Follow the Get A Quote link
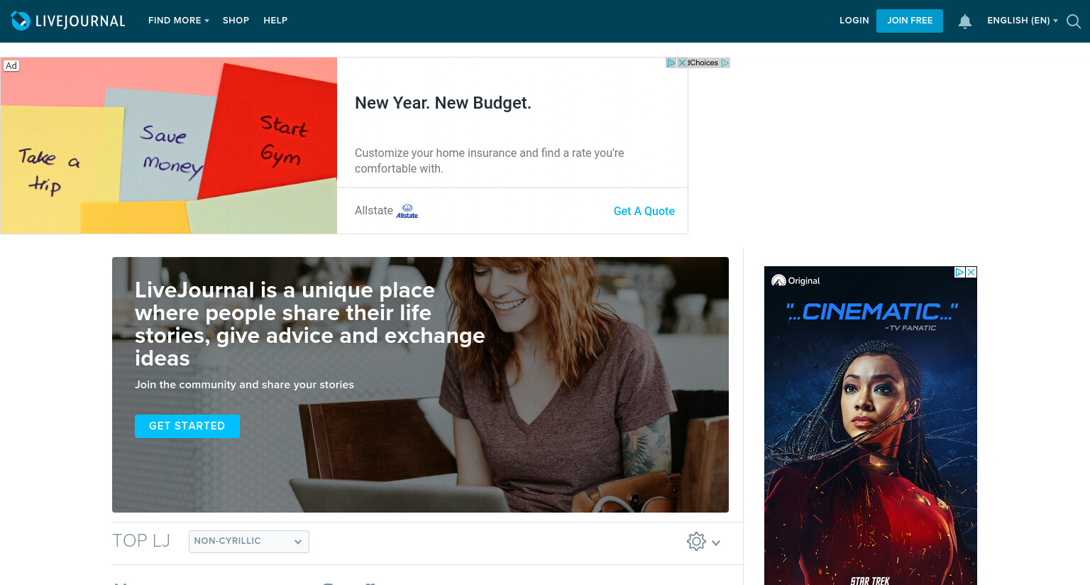 pyautogui.click(x=644, y=211)
